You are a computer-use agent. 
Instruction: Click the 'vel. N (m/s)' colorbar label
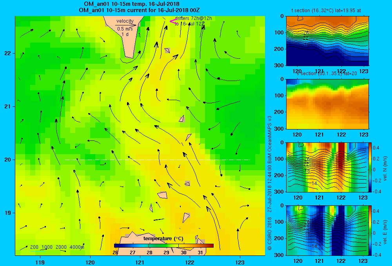(x=385, y=169)
